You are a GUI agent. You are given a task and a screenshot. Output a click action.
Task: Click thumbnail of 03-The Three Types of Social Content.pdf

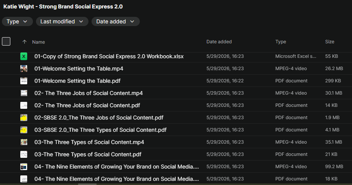[x=24, y=154]
